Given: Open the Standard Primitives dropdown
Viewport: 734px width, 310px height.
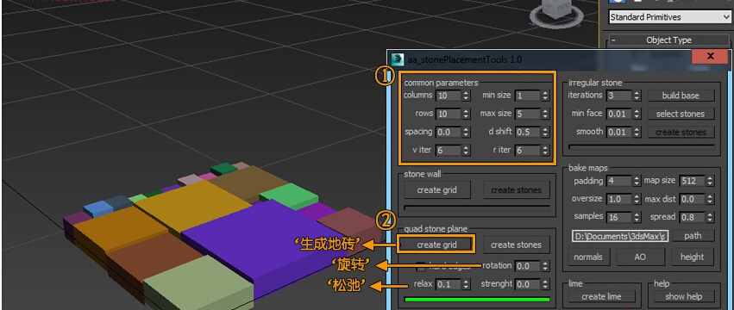Looking at the screenshot, I should (669, 17).
